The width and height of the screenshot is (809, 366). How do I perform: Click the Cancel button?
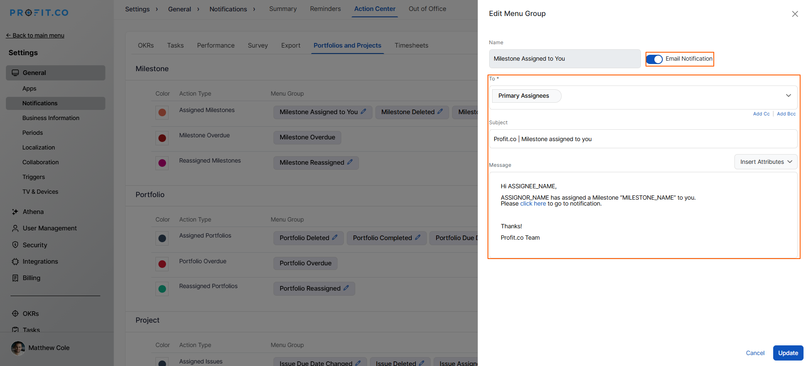coord(755,353)
